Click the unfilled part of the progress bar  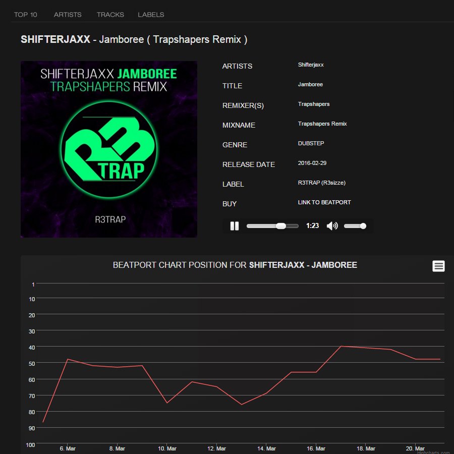click(292, 226)
